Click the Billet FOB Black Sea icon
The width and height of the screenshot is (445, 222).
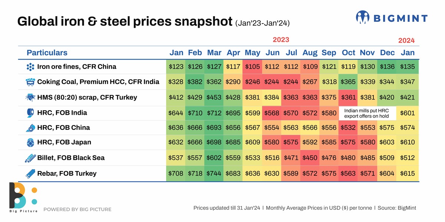[x=30, y=158]
